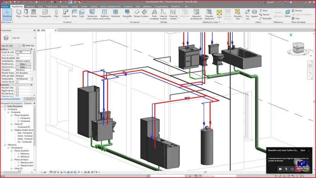This screenshot has height=178, width=316.
Task: Expand the Habitación y área panel dropdown
Action: (x=211, y=22)
